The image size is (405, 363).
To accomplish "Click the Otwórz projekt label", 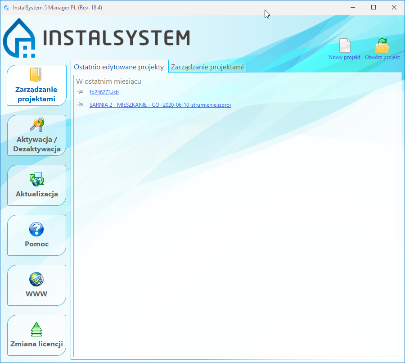I will (x=382, y=57).
